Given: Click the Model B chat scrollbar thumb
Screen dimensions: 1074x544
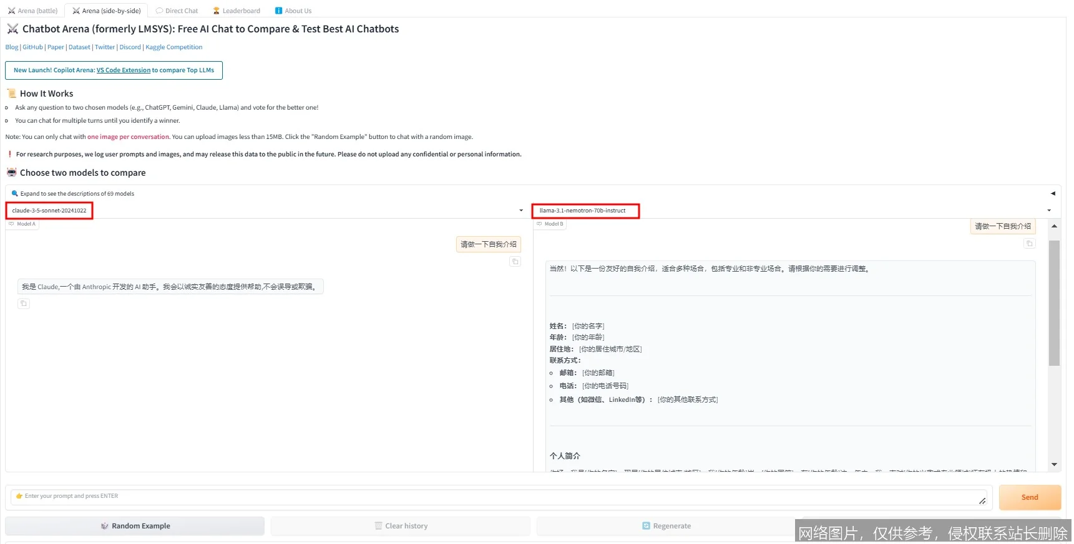Looking at the screenshot, I should 1054,303.
